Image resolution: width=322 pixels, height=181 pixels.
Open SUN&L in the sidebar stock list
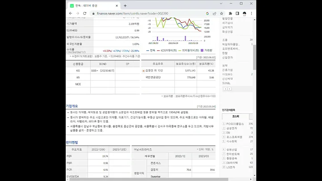[226, 83]
